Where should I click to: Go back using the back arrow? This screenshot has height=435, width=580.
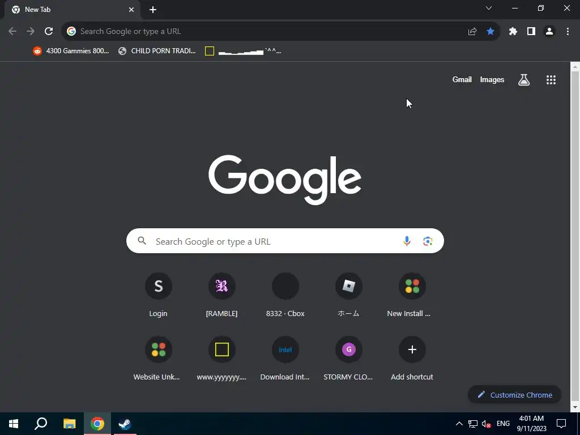tap(12, 32)
